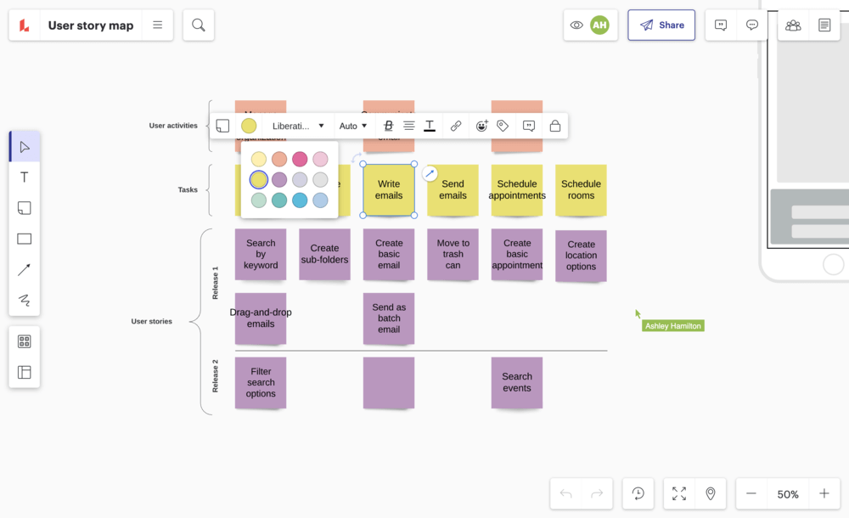Screen dimensions: 849x518
Task: Open the search magnifier
Action: click(x=198, y=25)
